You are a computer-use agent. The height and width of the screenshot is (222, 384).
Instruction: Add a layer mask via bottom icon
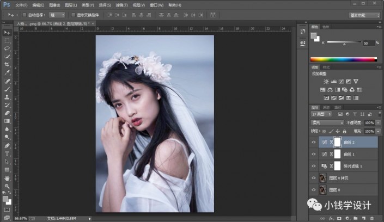339,218
